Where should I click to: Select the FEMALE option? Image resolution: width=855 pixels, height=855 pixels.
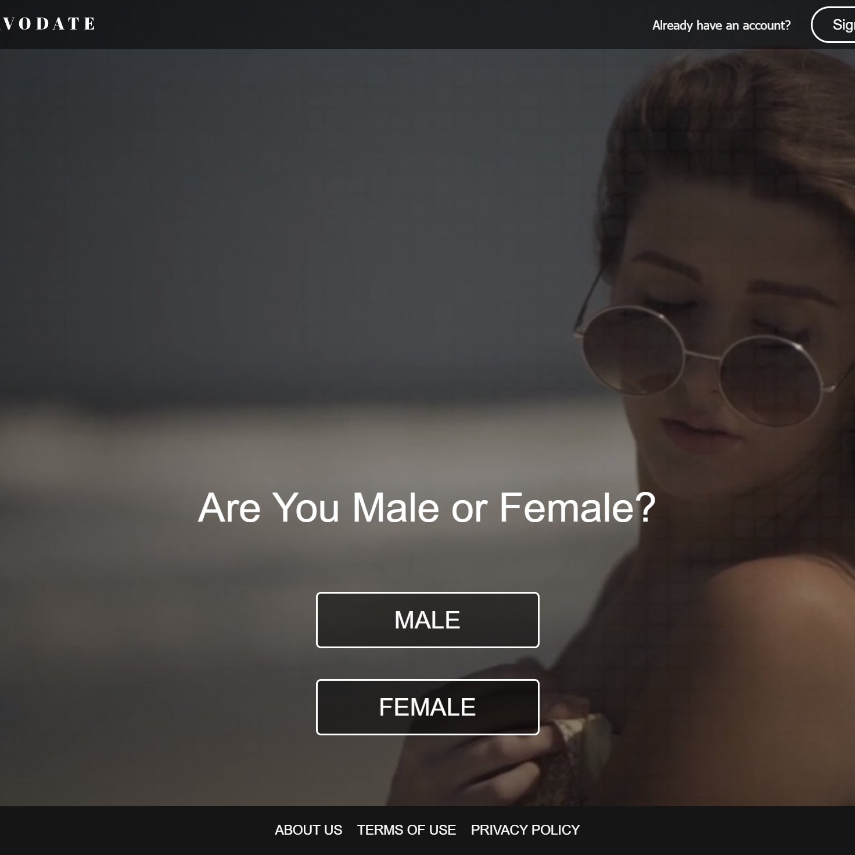click(x=427, y=707)
